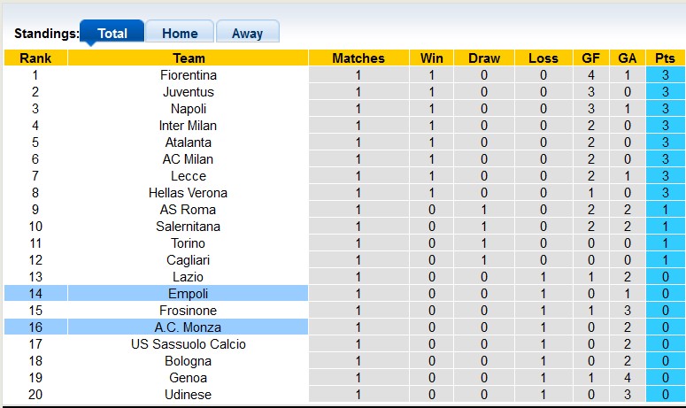Image resolution: width=686 pixels, height=408 pixels.
Task: Open the Atalanta team page
Action: (x=189, y=142)
